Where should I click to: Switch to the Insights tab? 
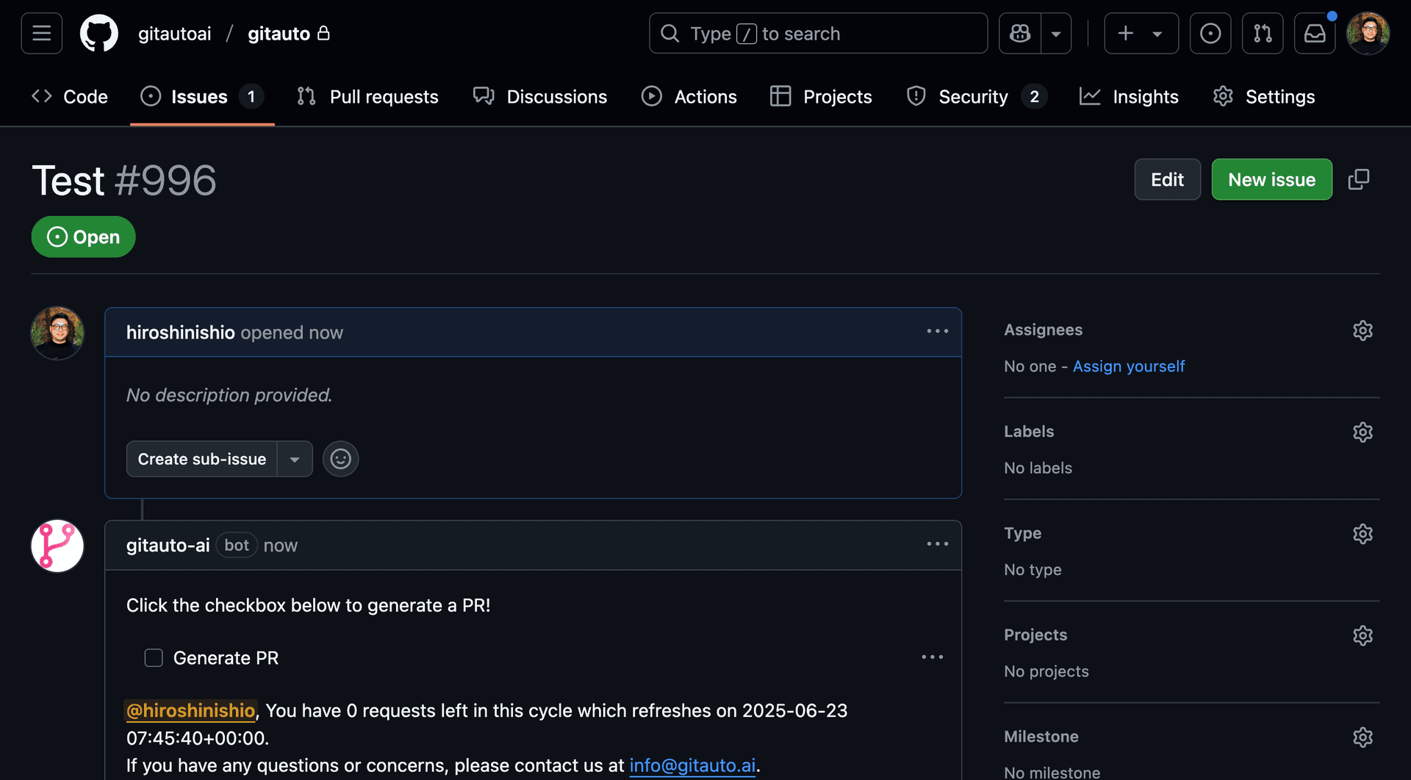(1129, 96)
